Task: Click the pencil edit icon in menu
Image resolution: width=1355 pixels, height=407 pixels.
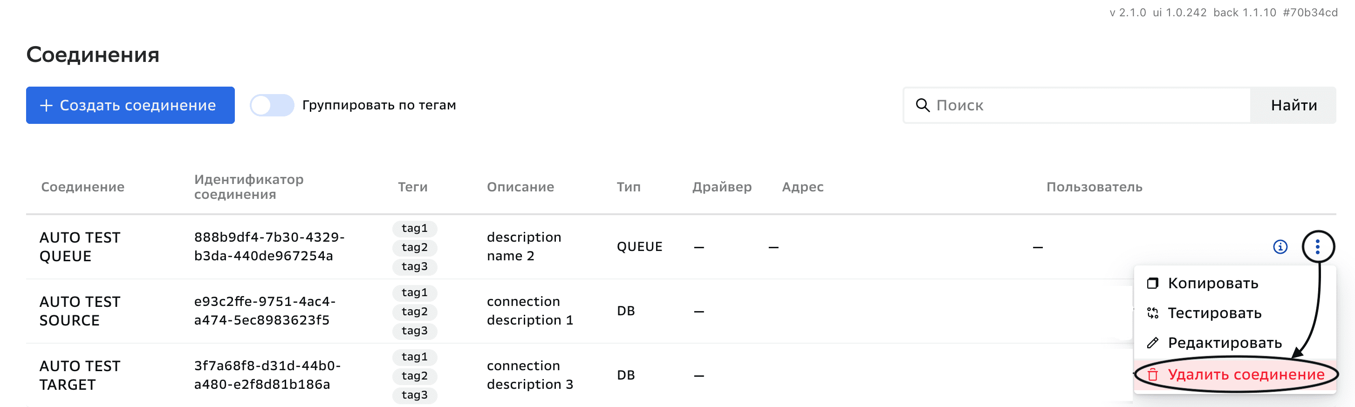Action: (1152, 343)
